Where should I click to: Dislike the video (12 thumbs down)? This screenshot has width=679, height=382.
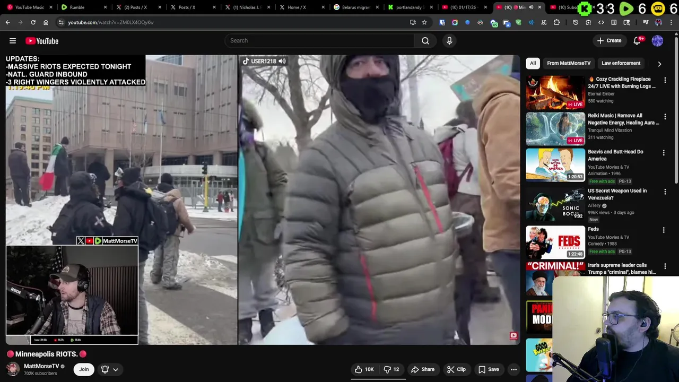coord(391,369)
